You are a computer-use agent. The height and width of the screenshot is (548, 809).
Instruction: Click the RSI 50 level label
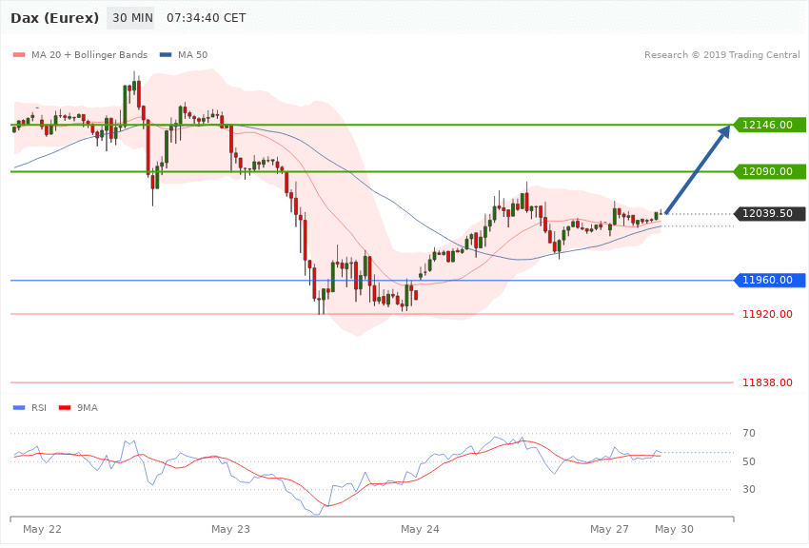(x=749, y=461)
